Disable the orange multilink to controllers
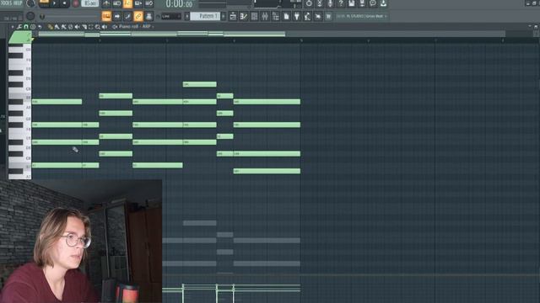This screenshot has height=303, width=540. point(138,16)
